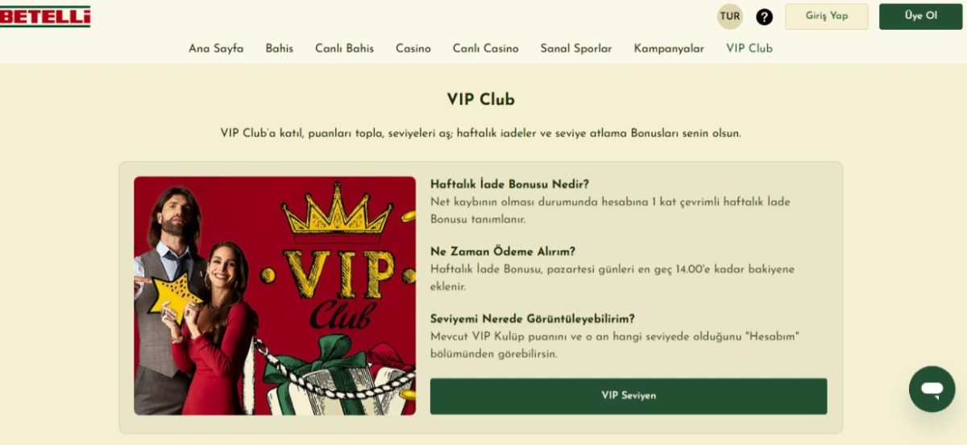Click the Haftalık İade Bonusu Nedir heading
This screenshot has width=967, height=445.
tap(509, 183)
